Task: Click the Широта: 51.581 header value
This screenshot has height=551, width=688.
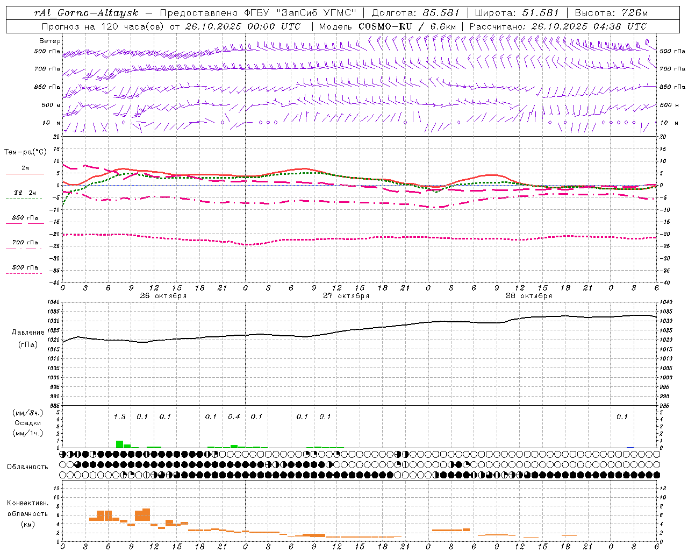Action: click(x=517, y=13)
